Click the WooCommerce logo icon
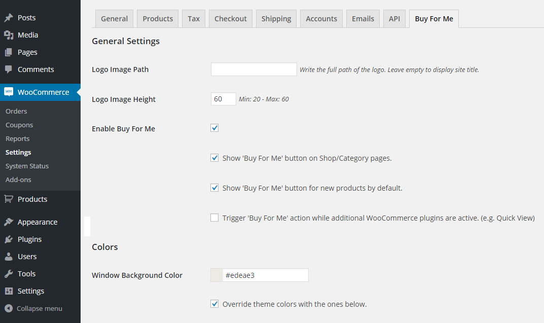Screen dimensions: 544x323 pyautogui.click(x=9, y=92)
